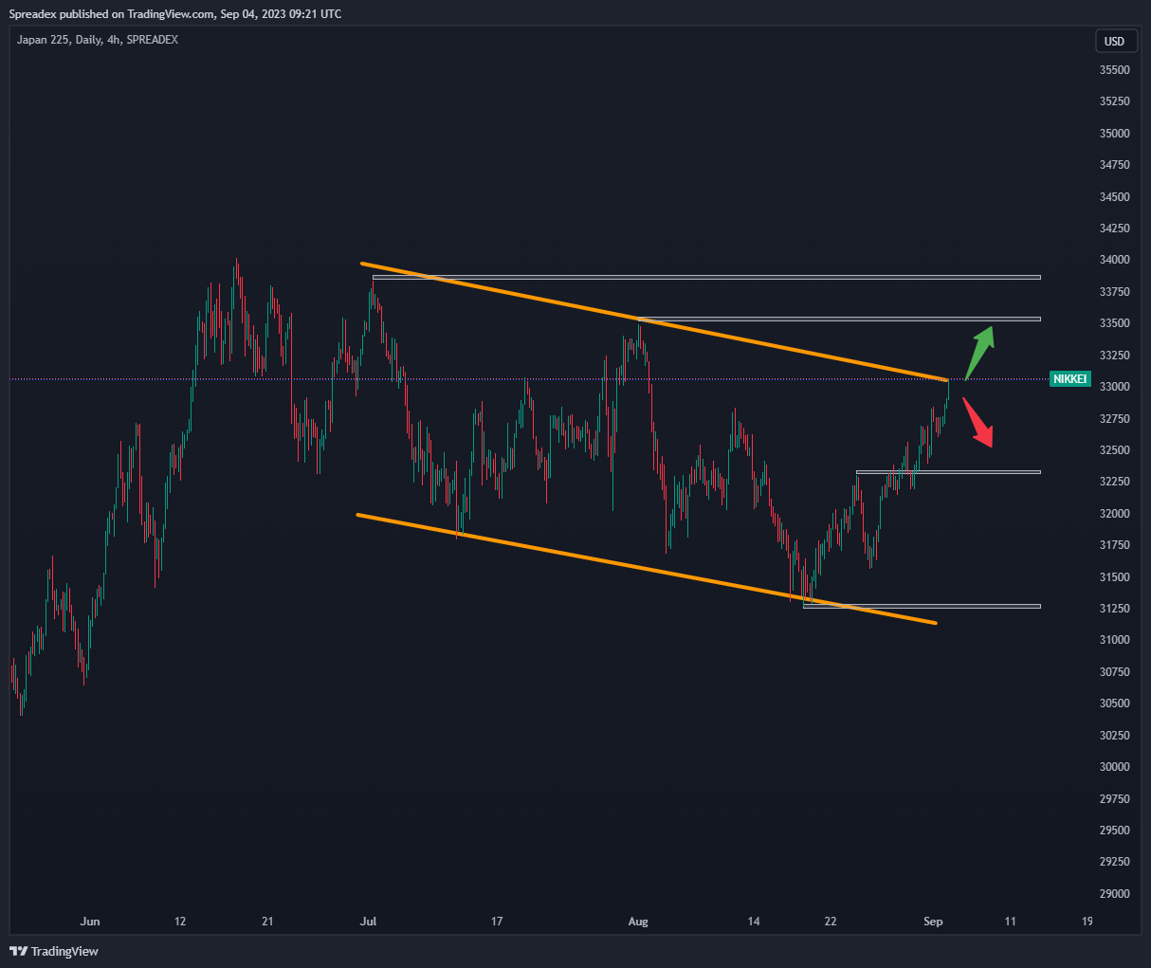The width and height of the screenshot is (1151, 968).
Task: Click the 12 date axis label
Action: tap(180, 922)
